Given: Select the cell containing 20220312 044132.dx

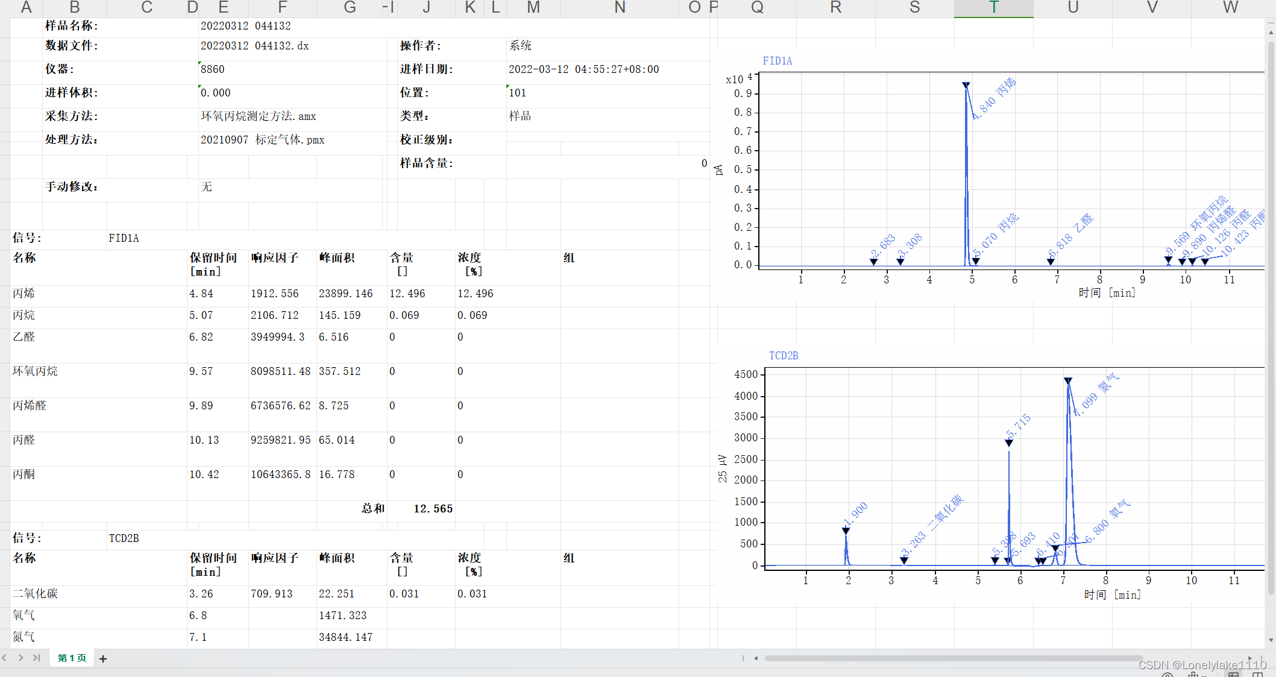Looking at the screenshot, I should [x=255, y=45].
